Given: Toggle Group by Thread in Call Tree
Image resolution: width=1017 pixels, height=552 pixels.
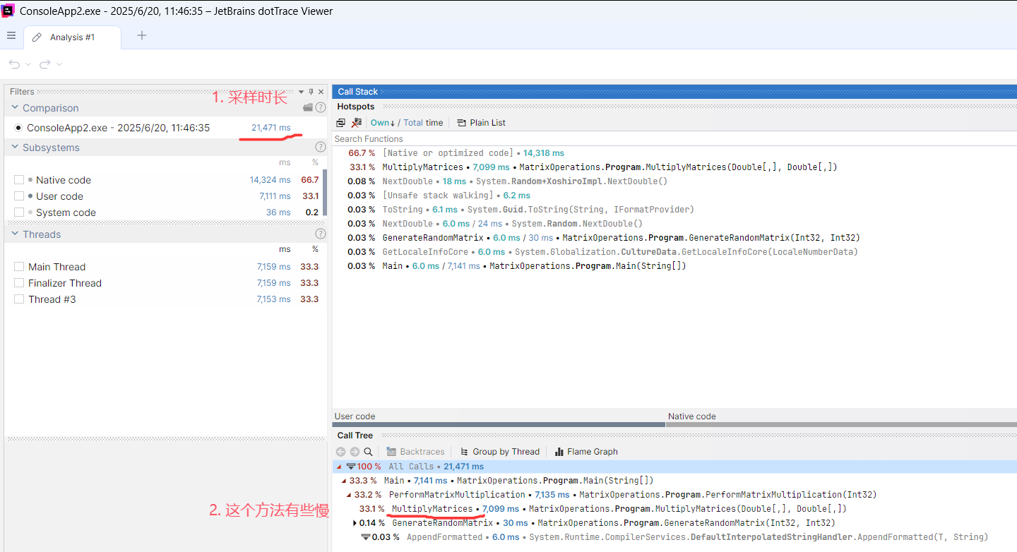Looking at the screenshot, I should [x=499, y=452].
